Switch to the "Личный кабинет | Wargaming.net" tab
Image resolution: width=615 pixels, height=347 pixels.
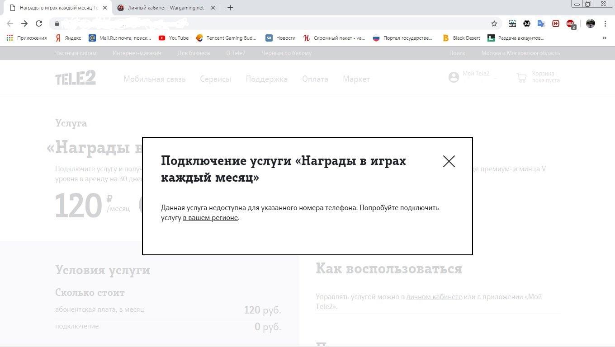point(165,8)
